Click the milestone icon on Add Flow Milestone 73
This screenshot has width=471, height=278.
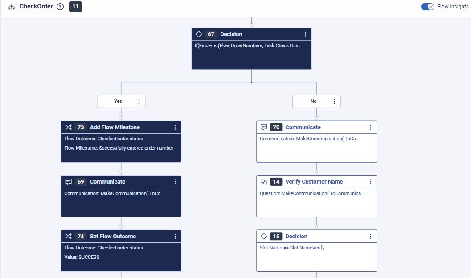click(68, 127)
